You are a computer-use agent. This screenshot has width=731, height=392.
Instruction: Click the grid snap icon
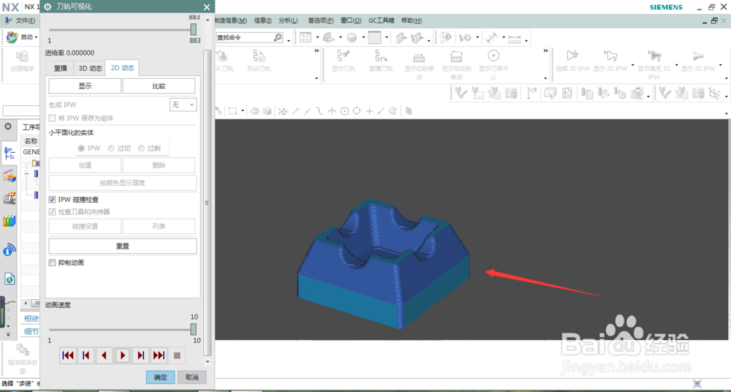tap(409, 111)
